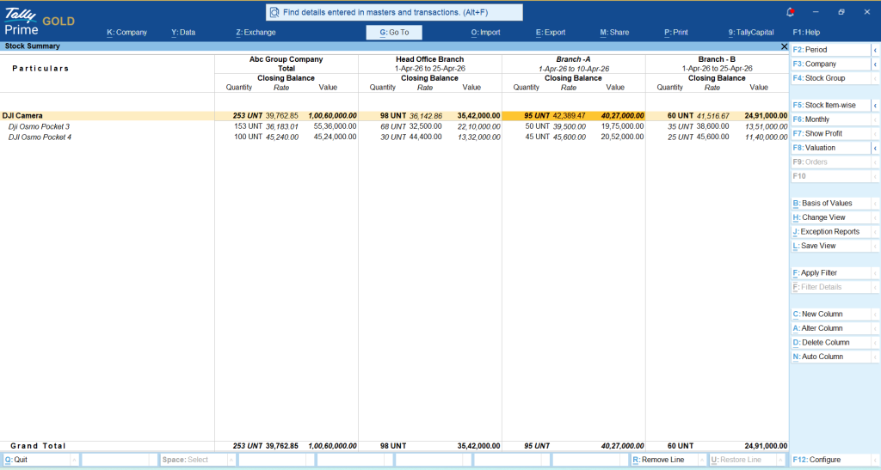Click F4: Stock Group button
The height and width of the screenshot is (470, 881).
point(831,78)
